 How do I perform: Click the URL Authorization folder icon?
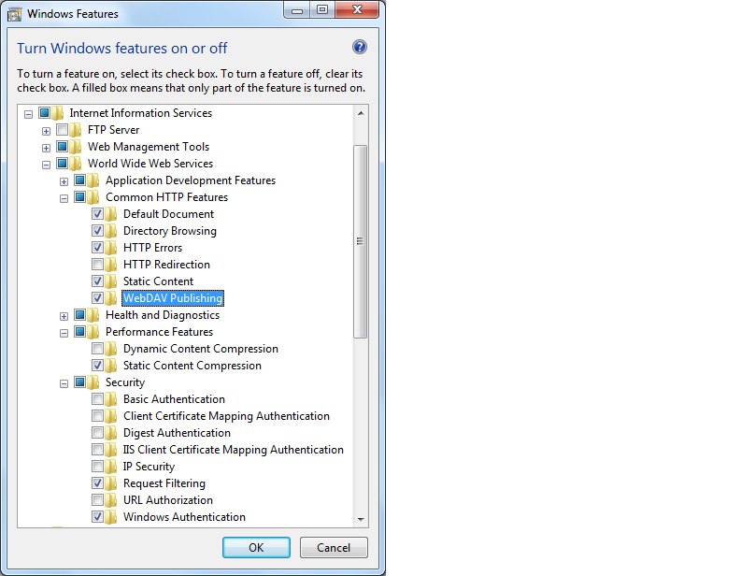(111, 500)
